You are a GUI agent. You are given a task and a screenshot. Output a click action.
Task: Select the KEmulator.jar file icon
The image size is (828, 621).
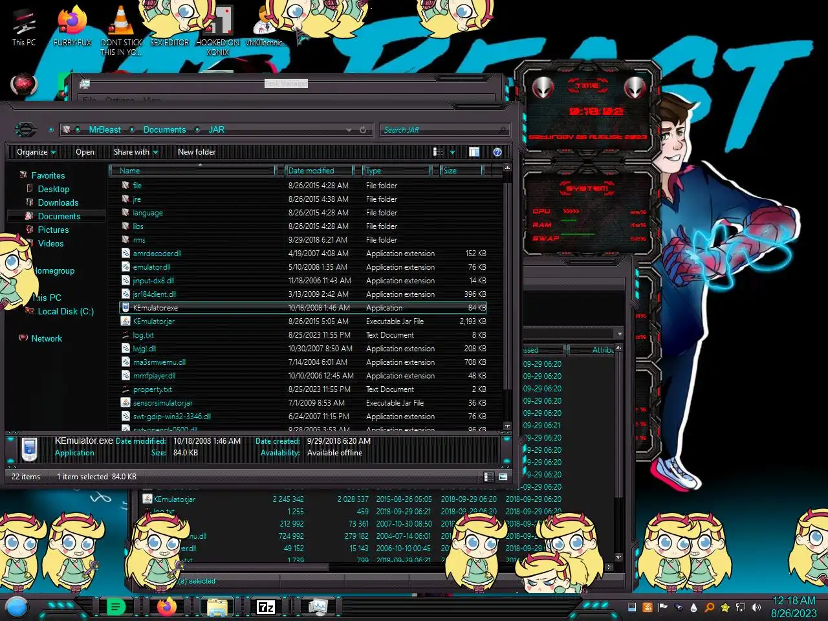[x=126, y=321]
